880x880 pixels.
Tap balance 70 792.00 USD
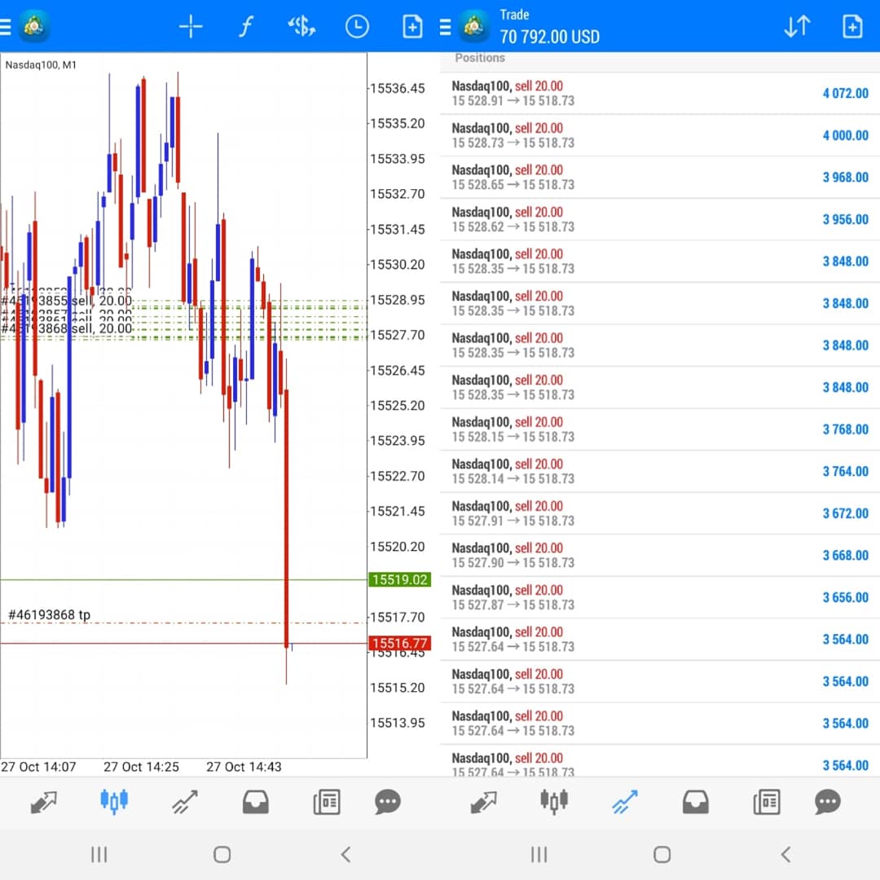click(549, 37)
